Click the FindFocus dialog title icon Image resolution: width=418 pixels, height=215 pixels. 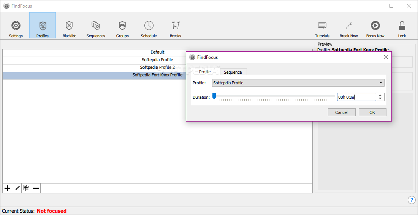pyautogui.click(x=192, y=57)
